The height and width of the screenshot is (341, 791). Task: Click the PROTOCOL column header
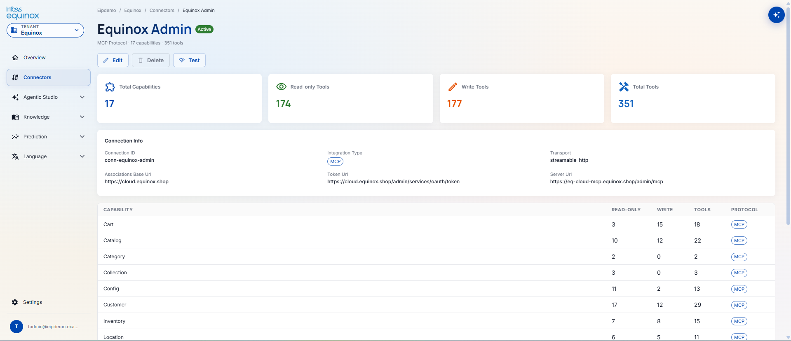click(744, 210)
